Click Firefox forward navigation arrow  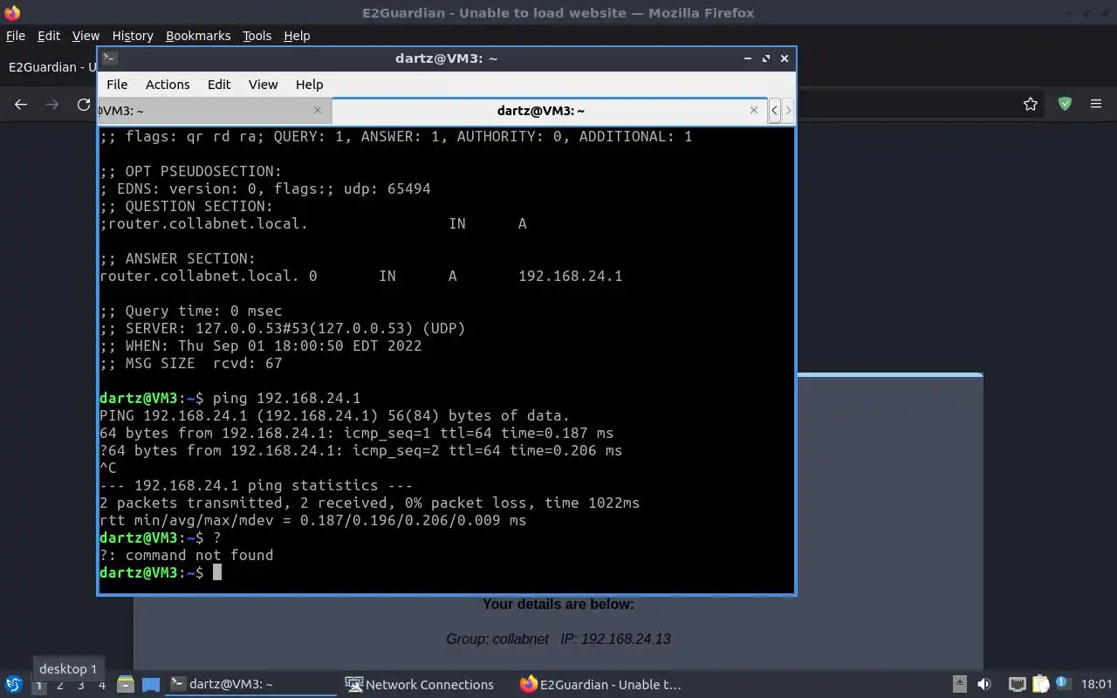[x=52, y=105]
